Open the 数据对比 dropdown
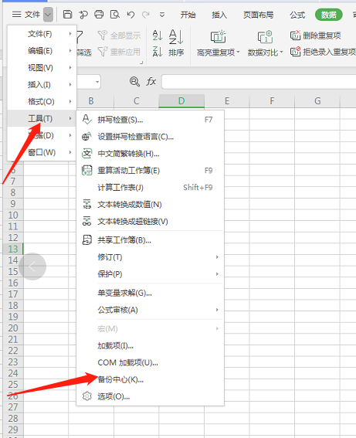 (265, 43)
